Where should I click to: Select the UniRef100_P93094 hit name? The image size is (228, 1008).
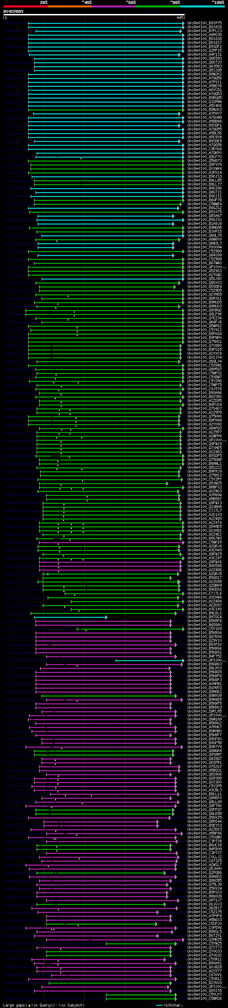point(204,247)
